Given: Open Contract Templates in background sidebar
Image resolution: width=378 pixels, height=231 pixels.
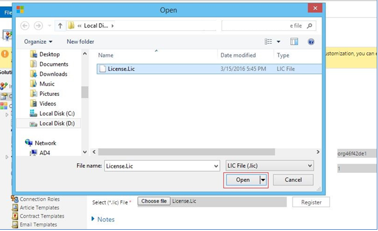Looking at the screenshot, I should coord(42,216).
